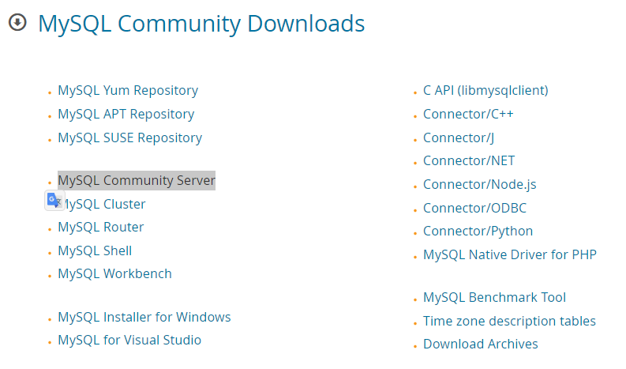Open MySQL for Visual Studio link
The height and width of the screenshot is (369, 626).
coord(129,341)
